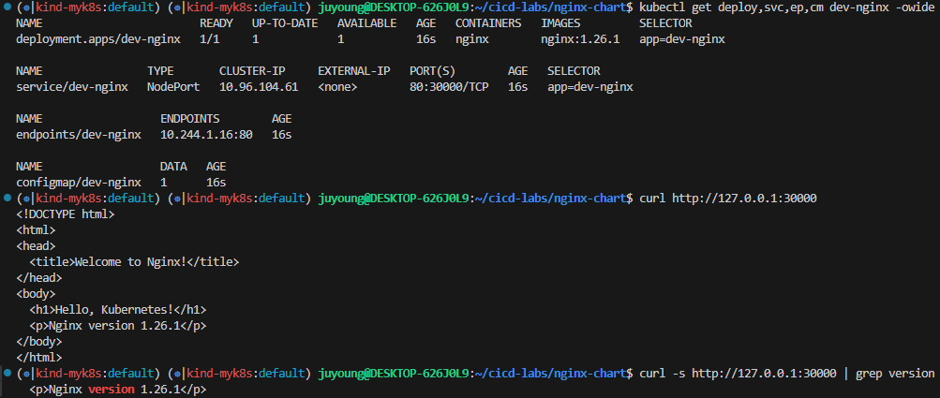This screenshot has width=940, height=398.
Task: Click the closing '</body>' tag line
Action: (39, 342)
